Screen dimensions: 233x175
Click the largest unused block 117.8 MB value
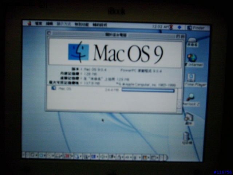92,83
